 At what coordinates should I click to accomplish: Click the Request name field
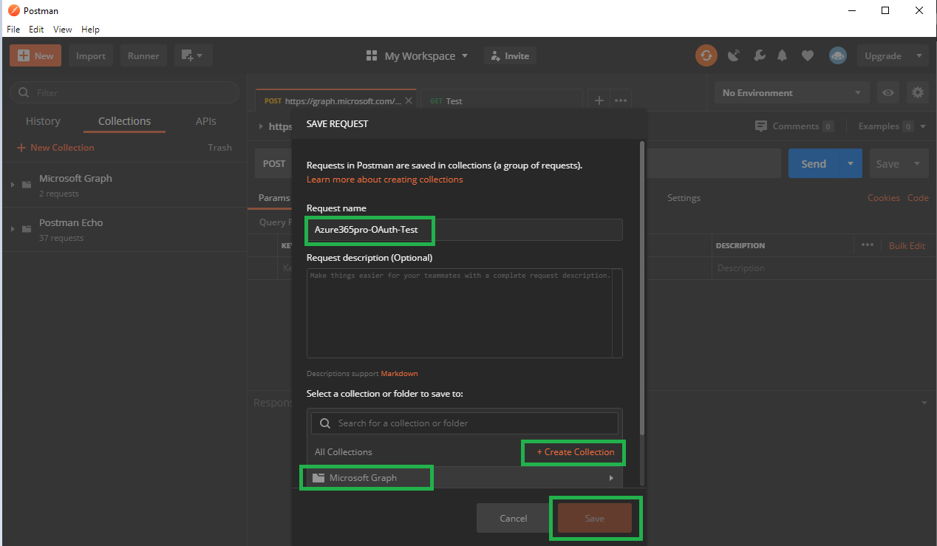click(x=465, y=230)
